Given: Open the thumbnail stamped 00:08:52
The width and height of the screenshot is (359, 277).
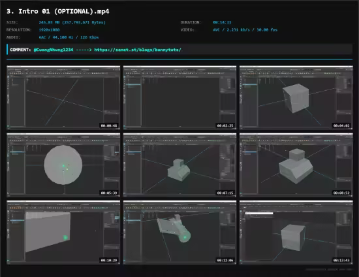Looking at the screenshot, I should click(296, 165).
